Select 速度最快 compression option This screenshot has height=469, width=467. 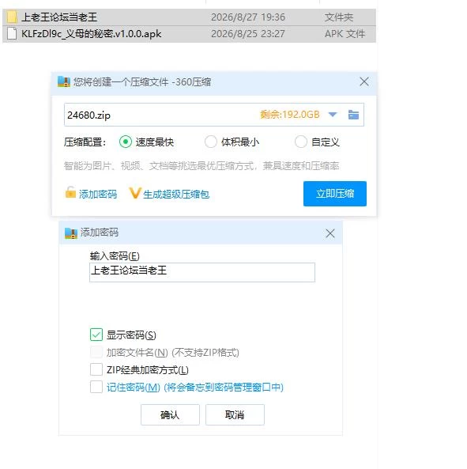coord(126,142)
